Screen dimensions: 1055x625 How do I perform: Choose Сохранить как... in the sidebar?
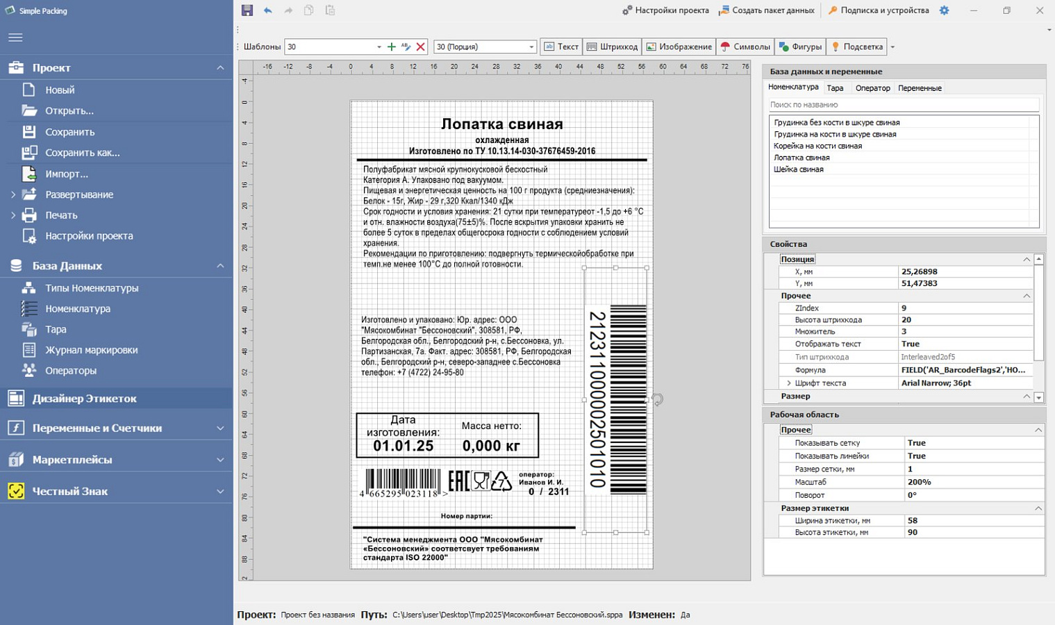[x=83, y=153]
